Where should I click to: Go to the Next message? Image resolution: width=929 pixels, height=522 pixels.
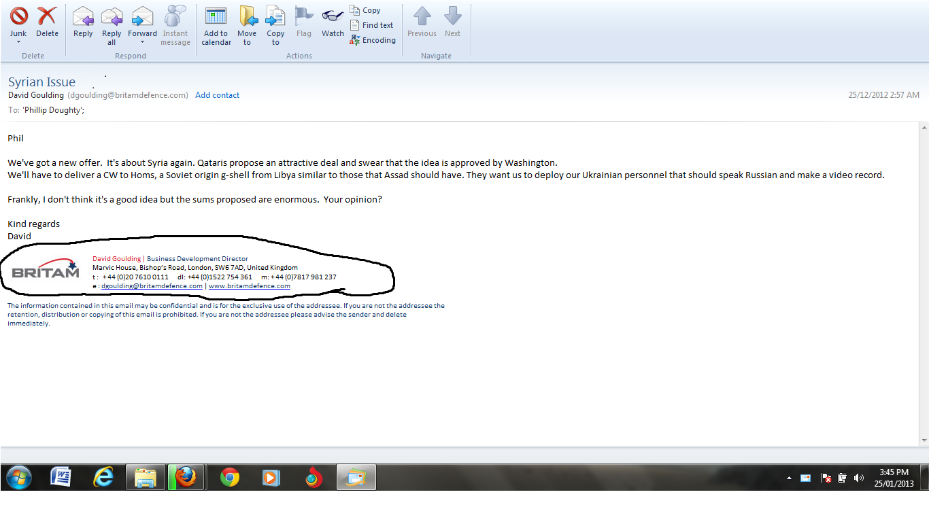(x=452, y=22)
